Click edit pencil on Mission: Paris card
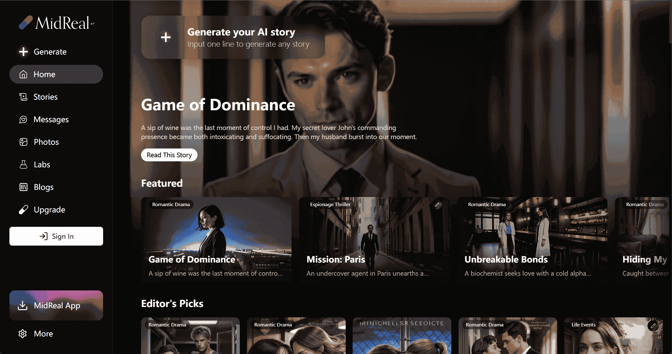 pyautogui.click(x=437, y=205)
